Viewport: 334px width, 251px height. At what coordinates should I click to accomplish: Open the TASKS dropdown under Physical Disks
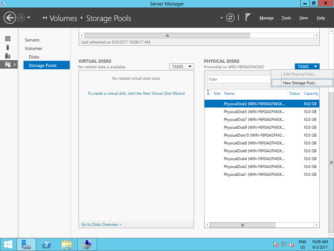(x=307, y=66)
